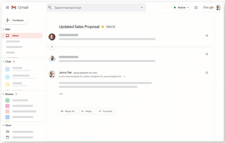This screenshot has width=225, height=143.
Task: Expand recipient details arrow under Jenny Pak
Action: point(124,76)
